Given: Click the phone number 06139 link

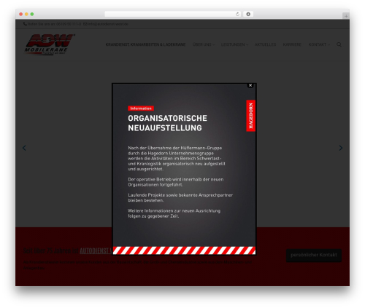Looking at the screenshot, I should [69, 24].
